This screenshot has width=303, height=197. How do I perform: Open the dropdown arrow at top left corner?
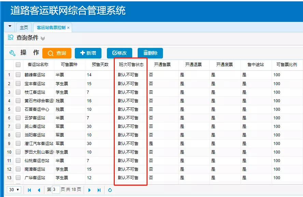10,26
